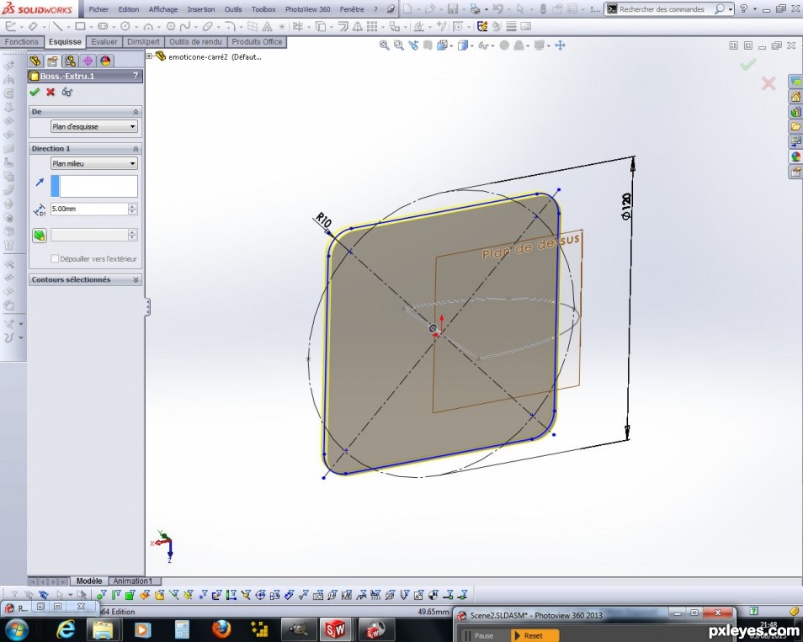Screen dimensions: 803x642
Task: Accept the sketch with the corner green checkmark
Action: pyautogui.click(x=747, y=65)
